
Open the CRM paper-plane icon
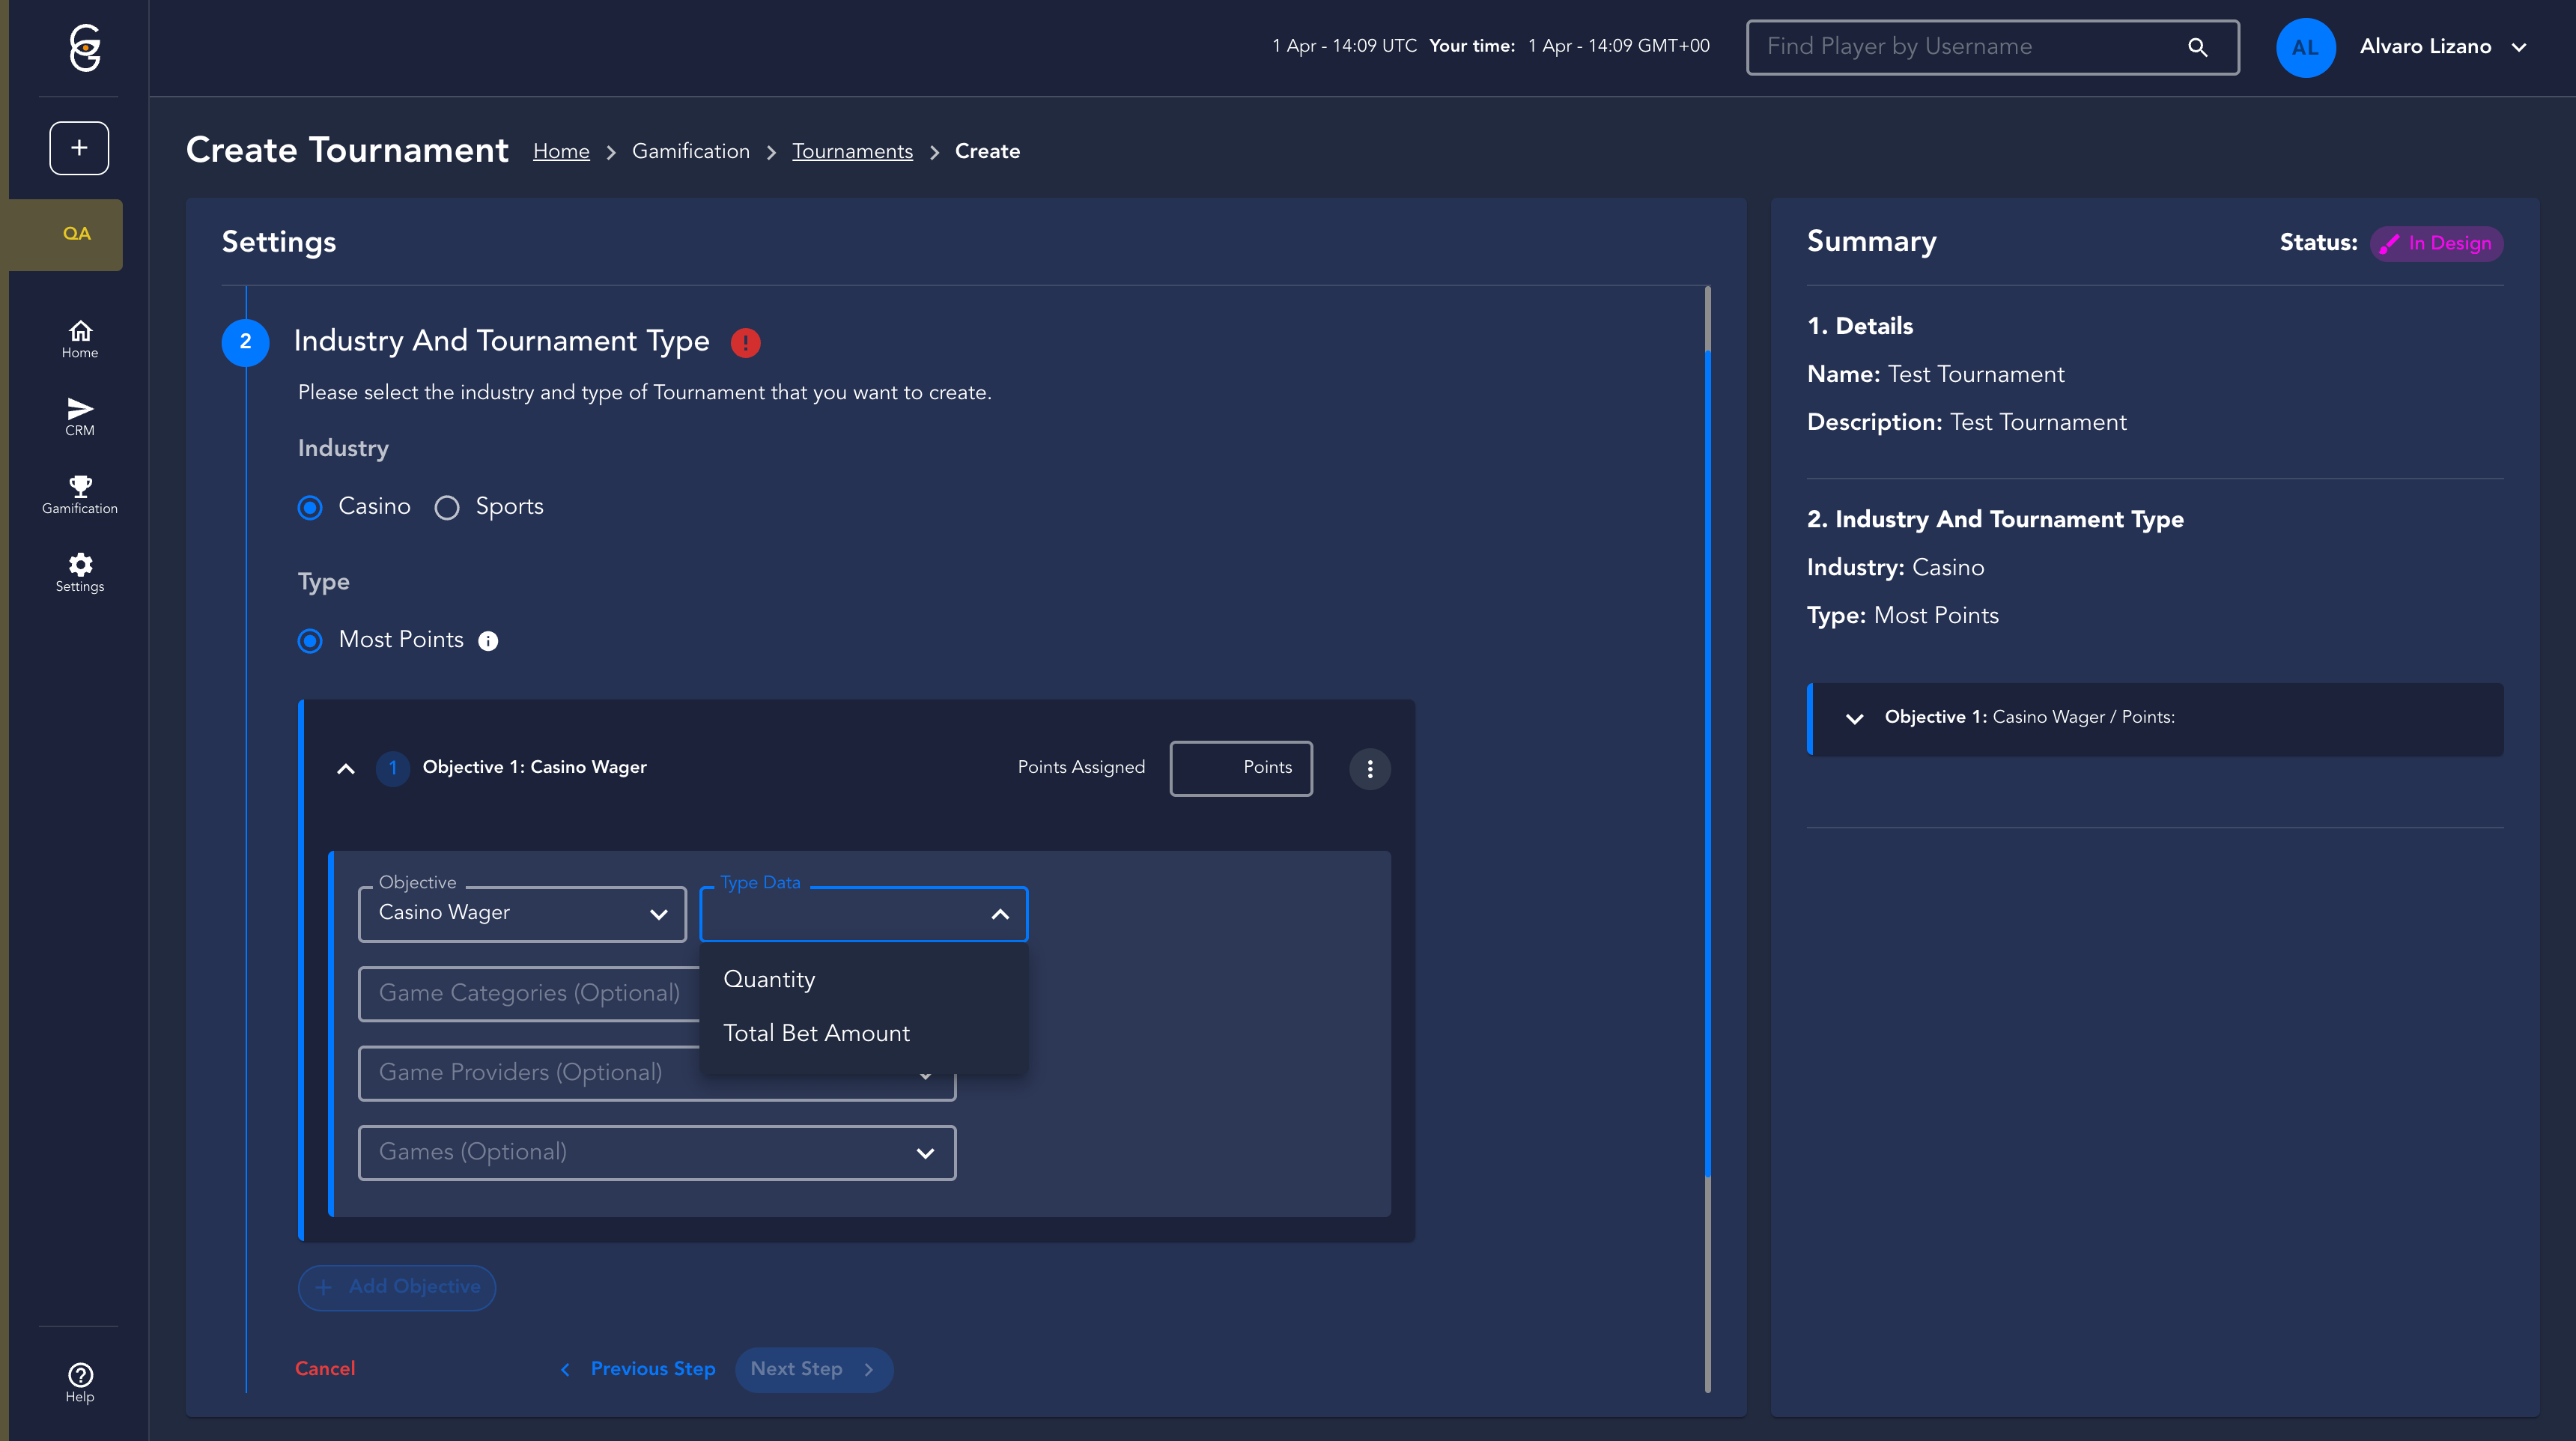click(x=79, y=416)
